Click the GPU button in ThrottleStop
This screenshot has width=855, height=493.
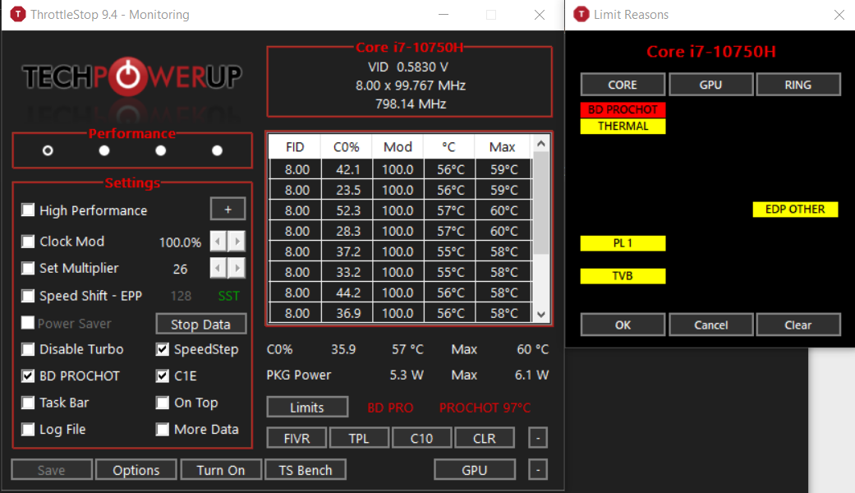[x=475, y=469]
